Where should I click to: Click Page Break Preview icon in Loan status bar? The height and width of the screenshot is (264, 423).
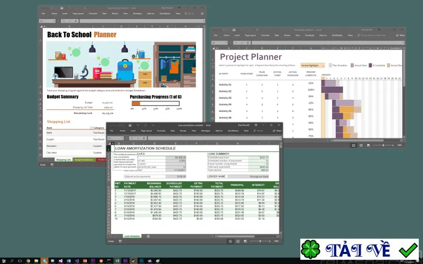point(245,241)
